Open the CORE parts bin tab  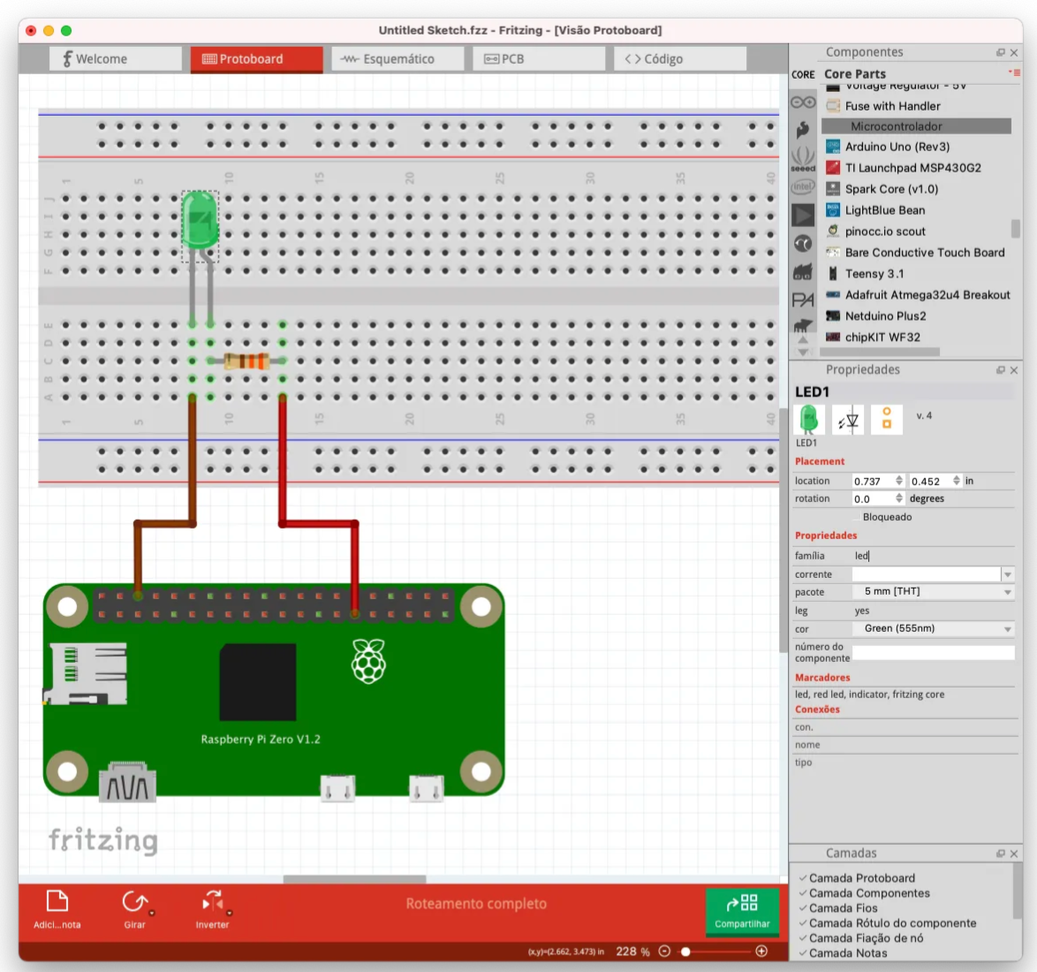803,75
